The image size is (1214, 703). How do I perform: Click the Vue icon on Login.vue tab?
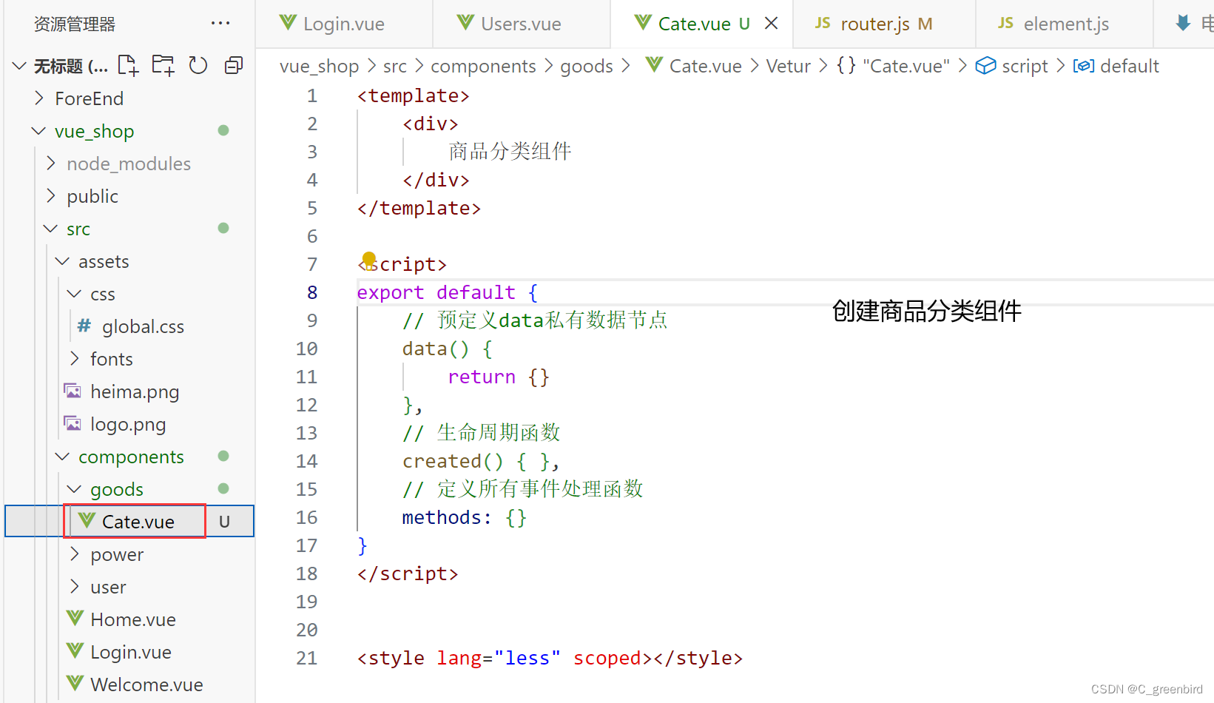[288, 23]
